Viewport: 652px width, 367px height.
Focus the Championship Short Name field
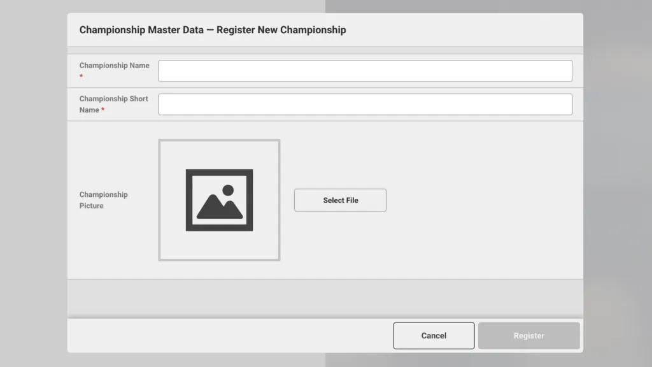click(365, 104)
